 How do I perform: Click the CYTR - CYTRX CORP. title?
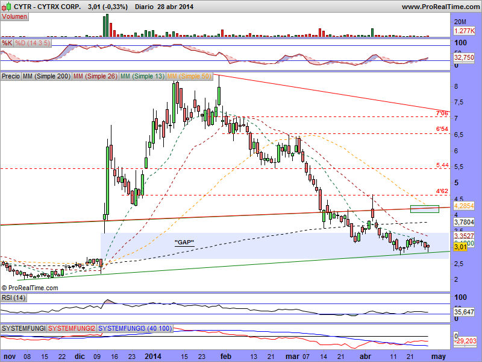[x=47, y=7]
